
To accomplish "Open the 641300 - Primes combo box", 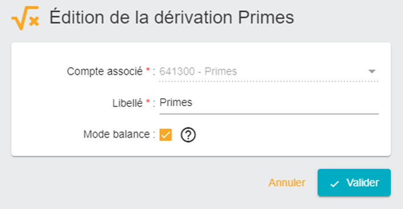I will point(269,71).
